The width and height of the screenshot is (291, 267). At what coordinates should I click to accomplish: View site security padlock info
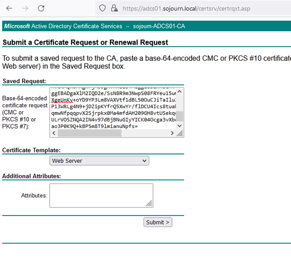coord(114,8)
